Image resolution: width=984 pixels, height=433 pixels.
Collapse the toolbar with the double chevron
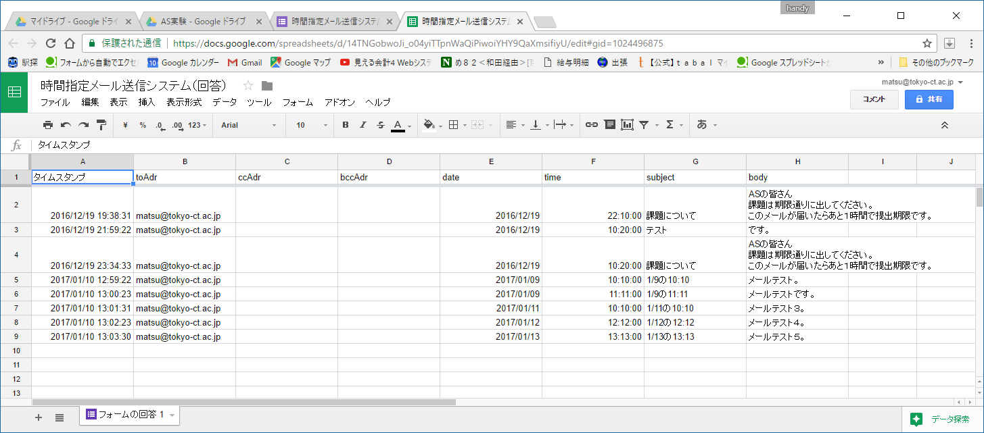[x=945, y=125]
